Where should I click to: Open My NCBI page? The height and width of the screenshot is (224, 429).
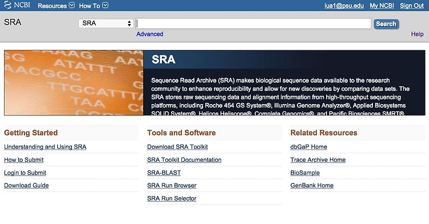382,6
